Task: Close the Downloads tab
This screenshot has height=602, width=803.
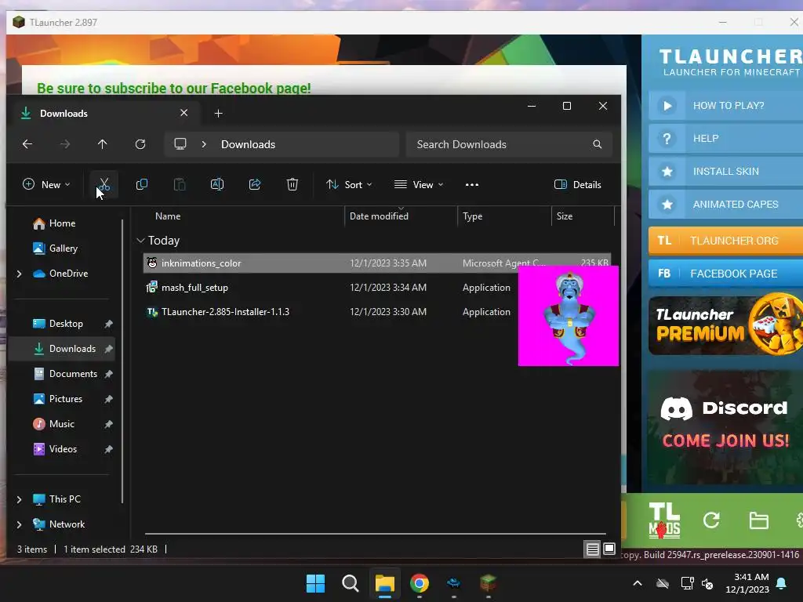Action: 183,113
